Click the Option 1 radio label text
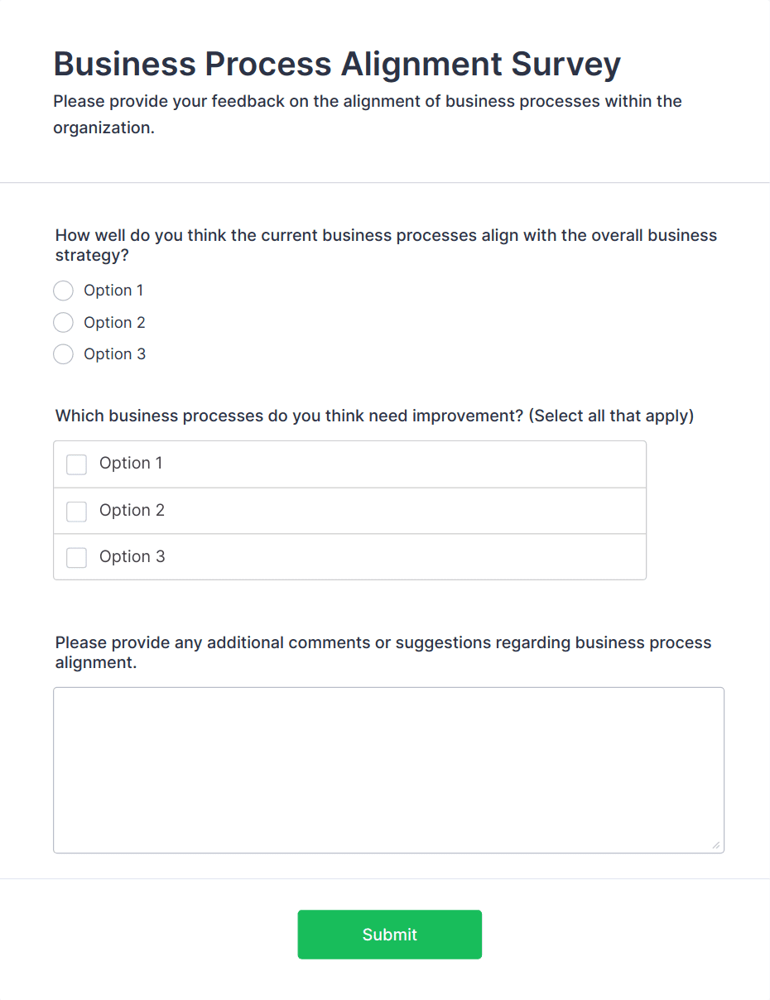Viewport: 770px width, 1000px height. coord(113,291)
